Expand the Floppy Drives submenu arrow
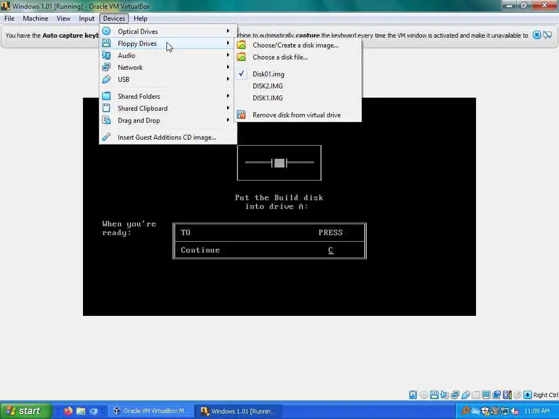This screenshot has height=419, width=559. (228, 43)
